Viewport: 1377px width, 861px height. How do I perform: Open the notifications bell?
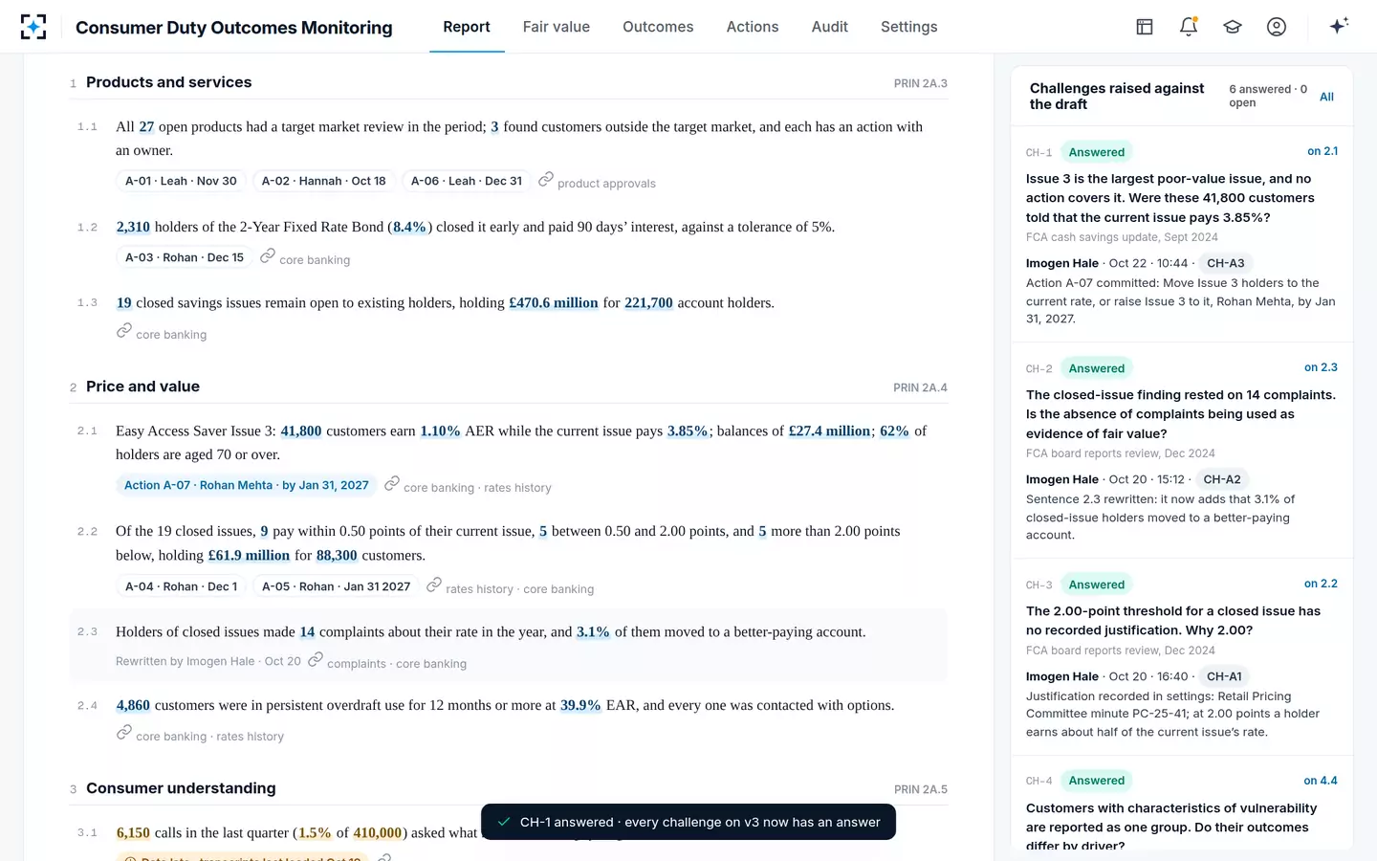[1189, 27]
